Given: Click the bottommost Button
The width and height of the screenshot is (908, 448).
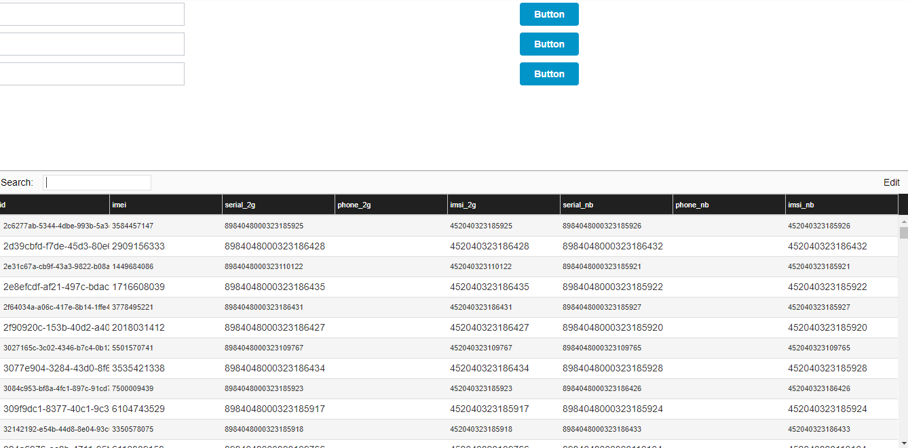Looking at the screenshot, I should pos(549,73).
